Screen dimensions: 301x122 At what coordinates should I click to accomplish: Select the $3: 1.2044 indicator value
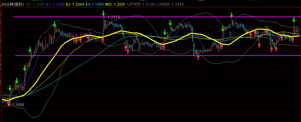75,4
